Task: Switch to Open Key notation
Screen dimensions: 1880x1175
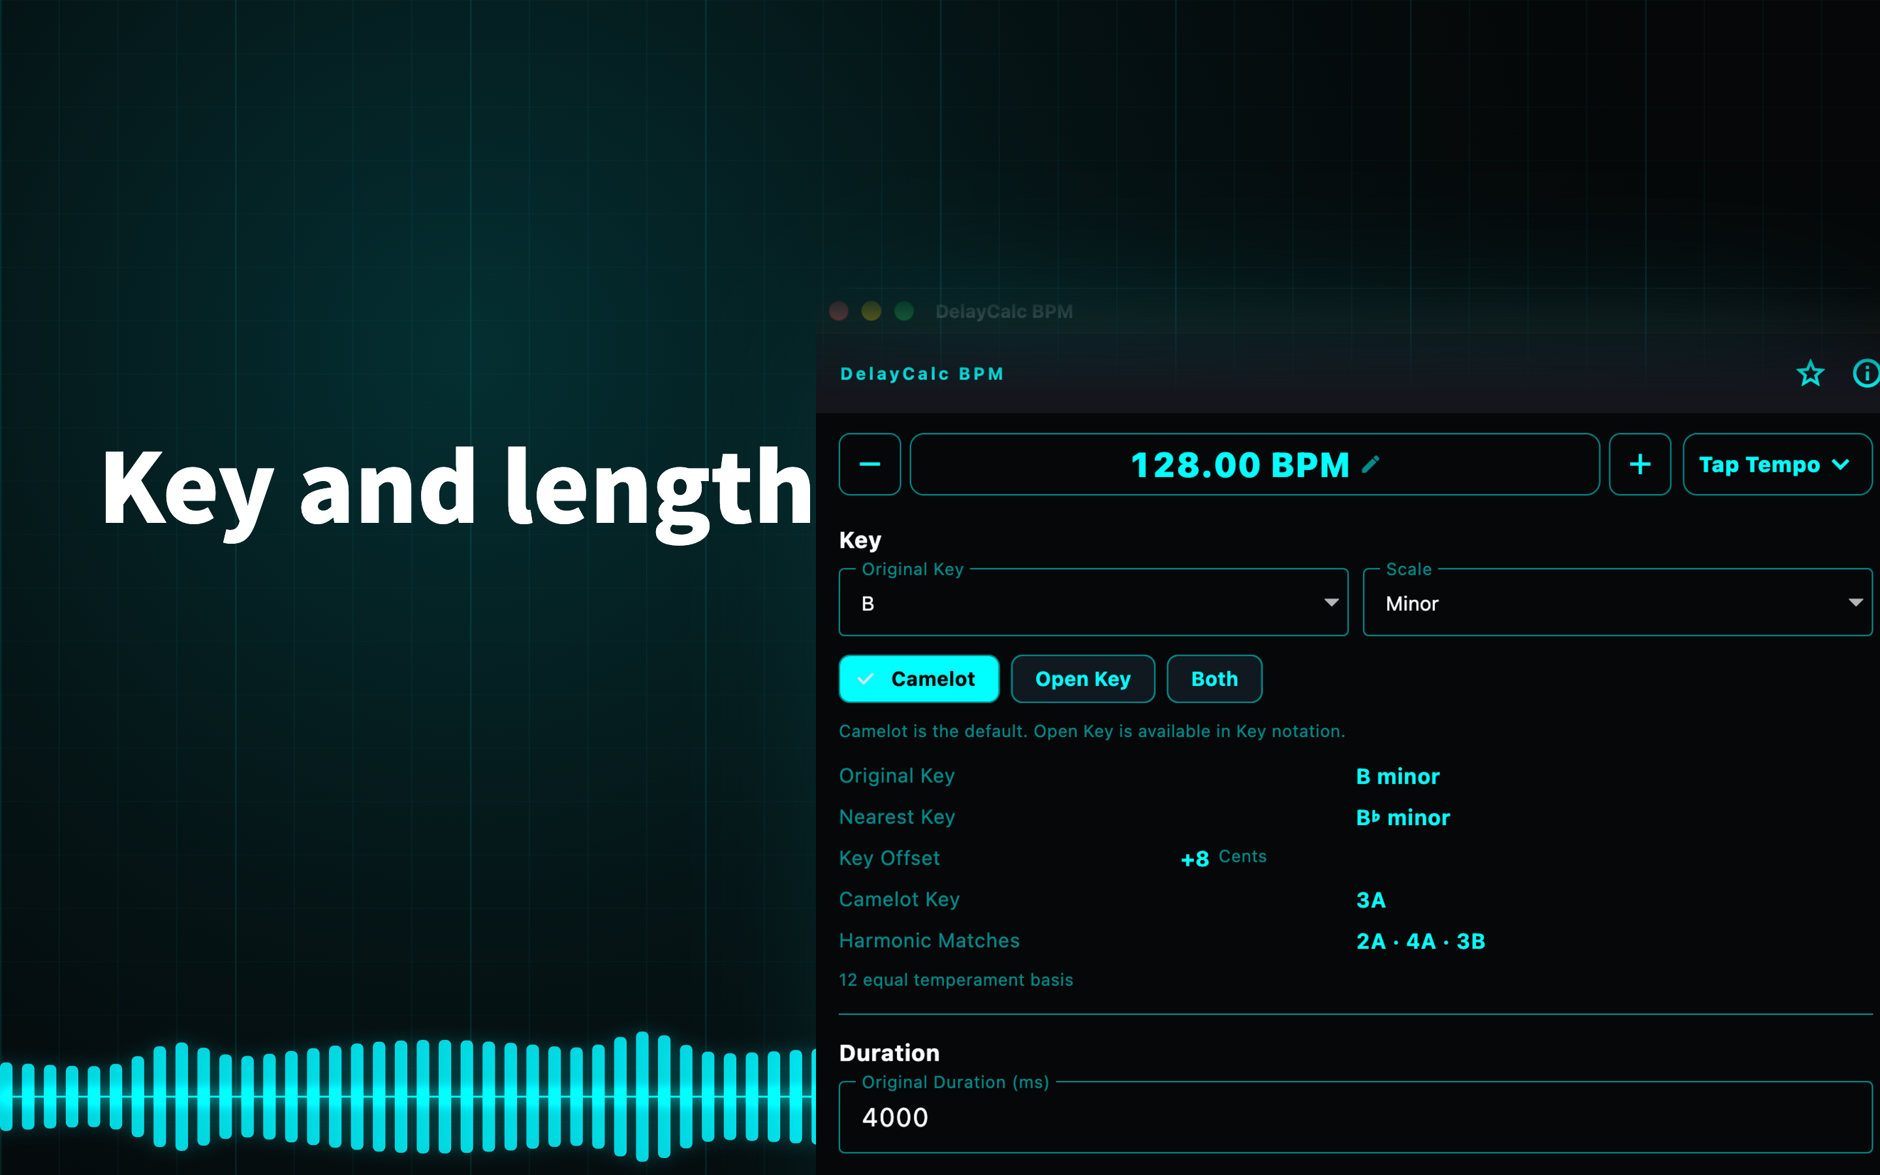Action: click(x=1083, y=679)
